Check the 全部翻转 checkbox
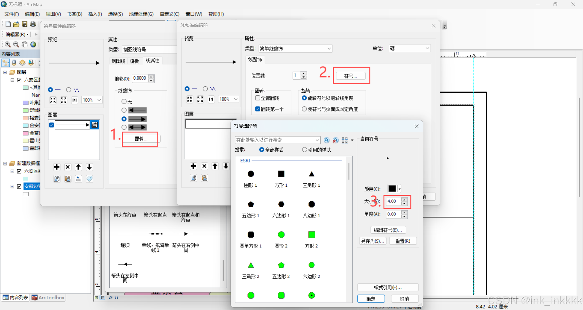 tap(258, 98)
